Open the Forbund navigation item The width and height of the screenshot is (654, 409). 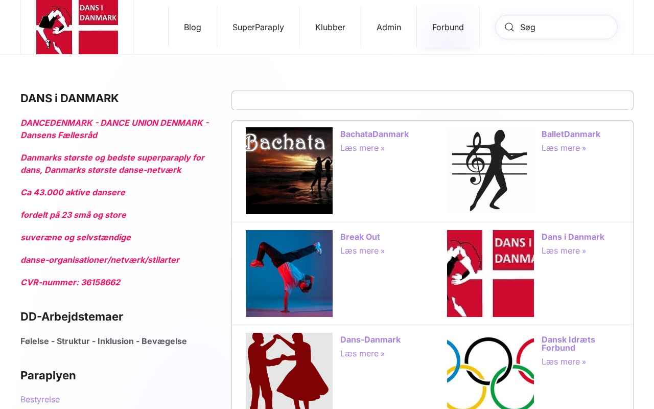(448, 27)
